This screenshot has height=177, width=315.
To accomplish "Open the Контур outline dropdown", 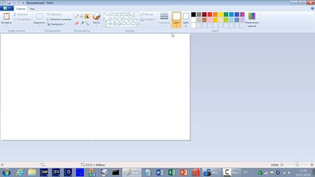I will point(148,14).
